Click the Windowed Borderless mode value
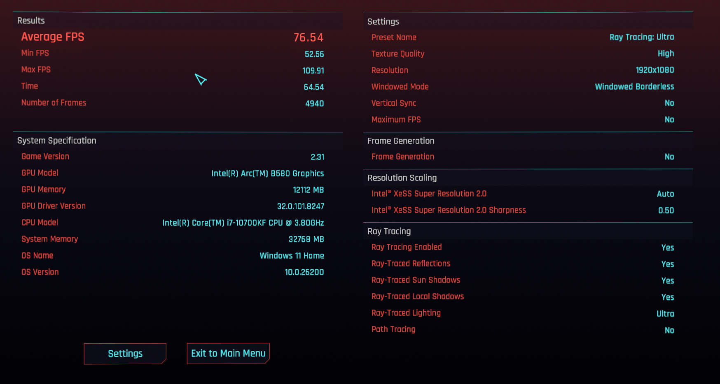This screenshot has width=720, height=384. click(x=634, y=86)
